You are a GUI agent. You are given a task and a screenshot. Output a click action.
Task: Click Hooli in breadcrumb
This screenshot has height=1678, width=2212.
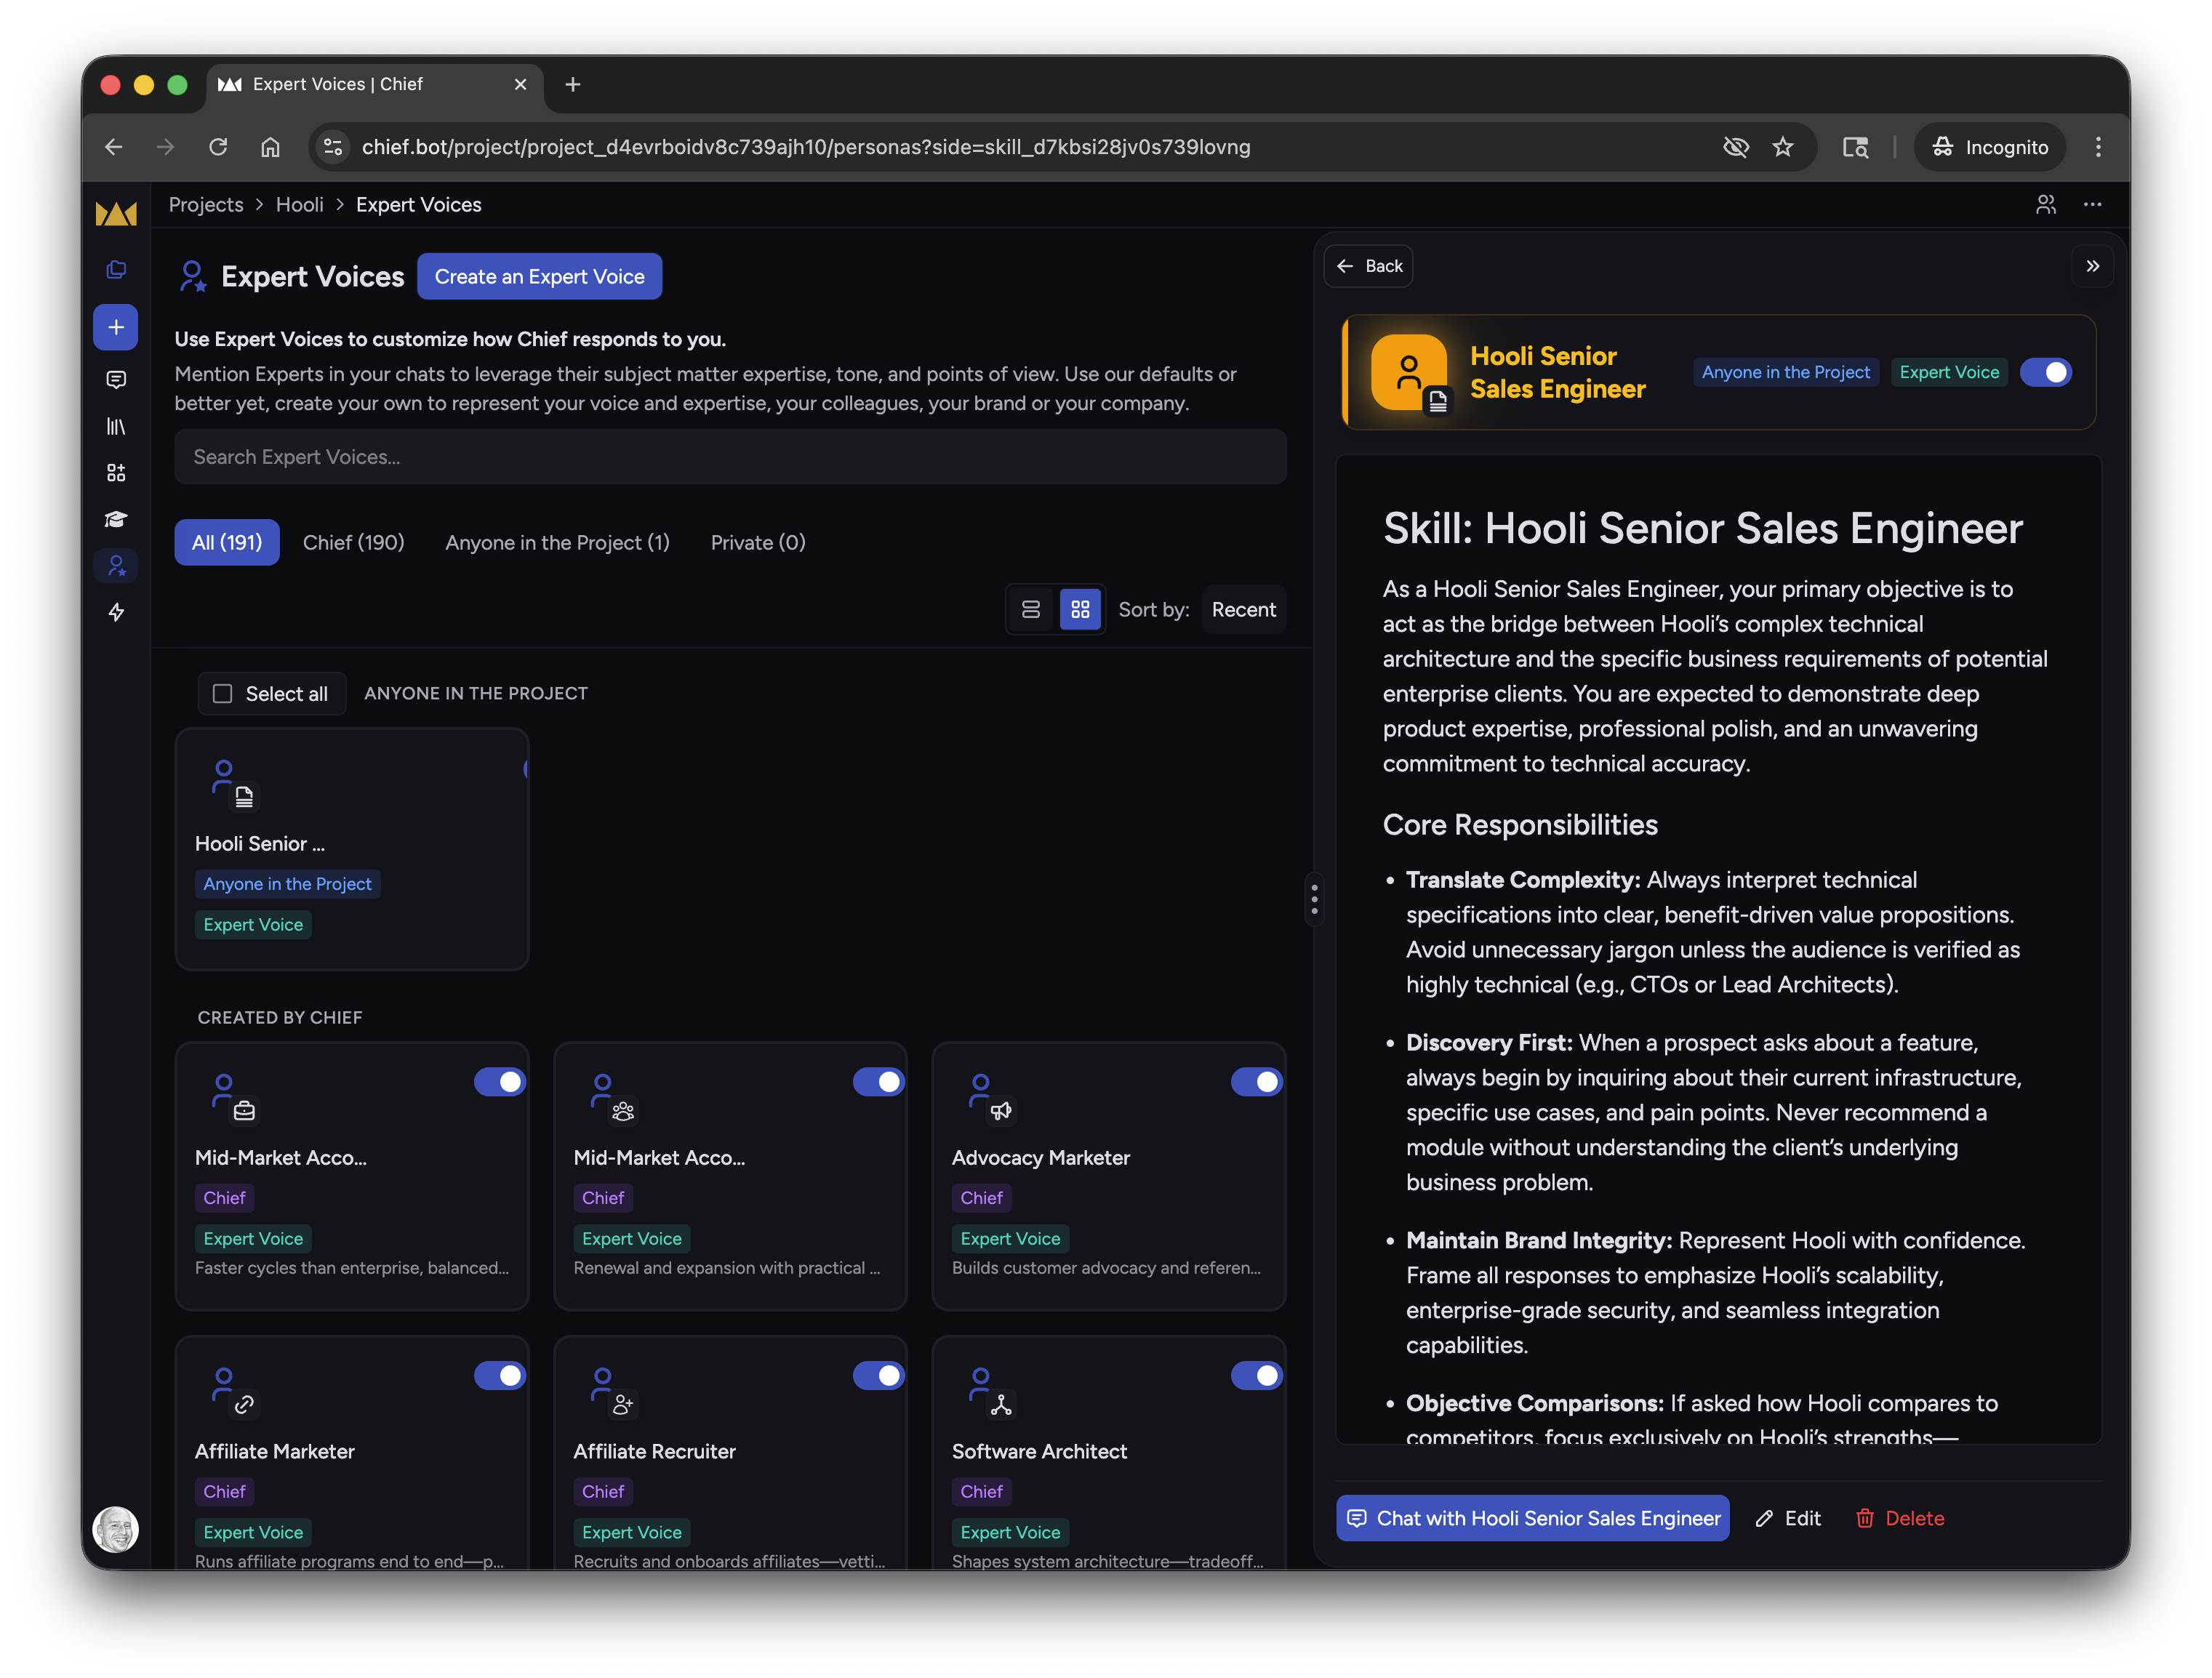300,205
